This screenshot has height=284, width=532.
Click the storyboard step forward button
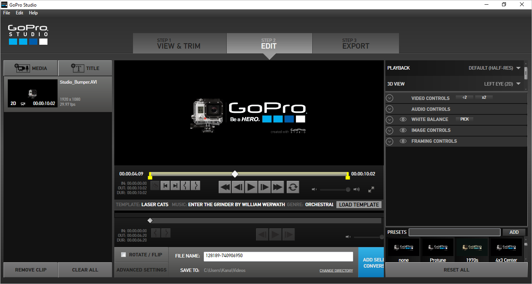point(288,234)
